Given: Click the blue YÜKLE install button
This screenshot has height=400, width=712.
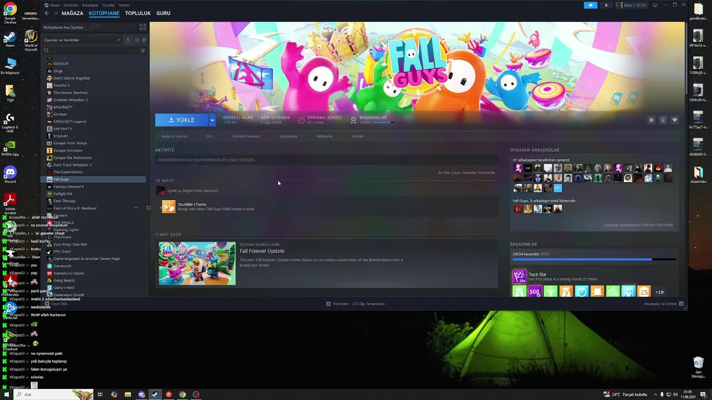Looking at the screenshot, I should pyautogui.click(x=182, y=120).
